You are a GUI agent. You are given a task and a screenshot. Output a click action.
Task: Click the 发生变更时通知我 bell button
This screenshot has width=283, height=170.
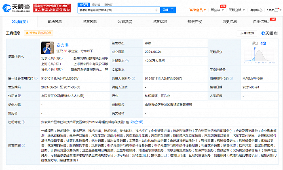pyautogui.click(x=38, y=33)
